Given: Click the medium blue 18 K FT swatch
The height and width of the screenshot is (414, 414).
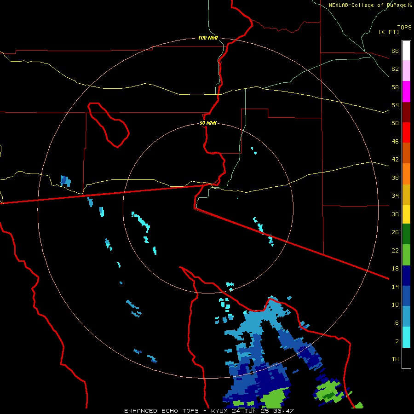Looking at the screenshot, I should (406, 296).
